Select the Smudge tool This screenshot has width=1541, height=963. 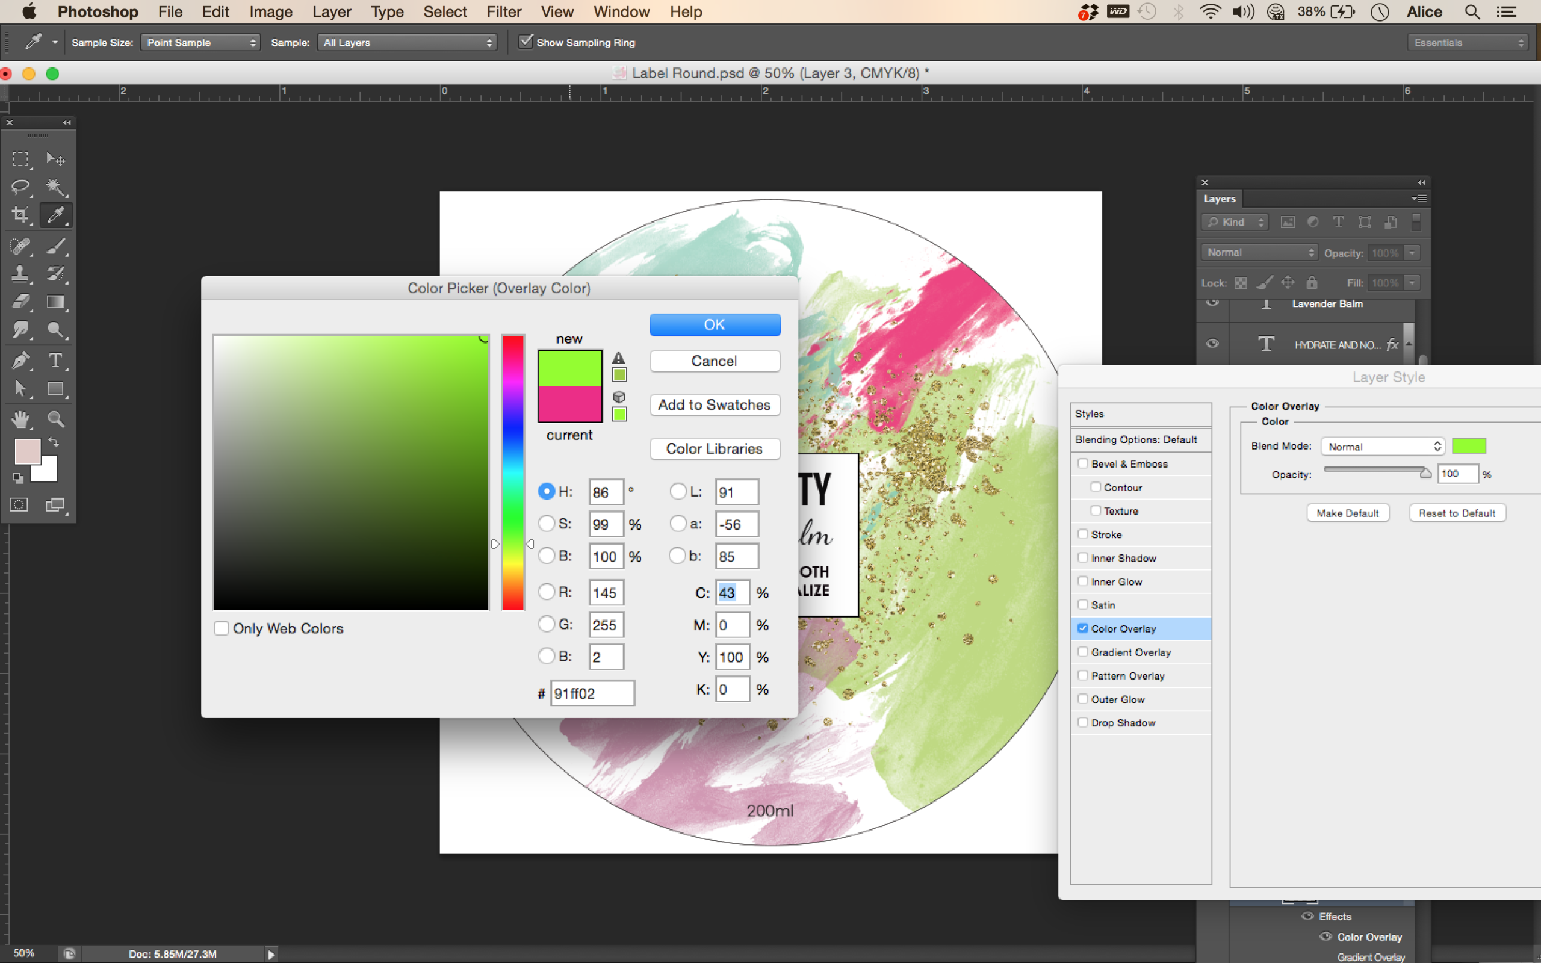[x=20, y=330]
